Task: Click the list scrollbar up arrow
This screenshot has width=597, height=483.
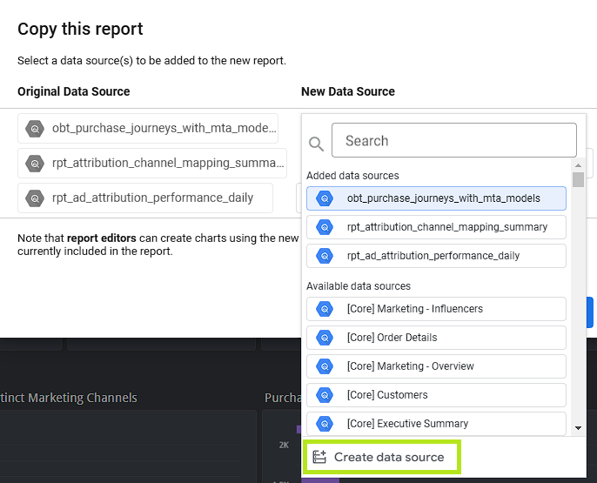Action: pos(578,165)
